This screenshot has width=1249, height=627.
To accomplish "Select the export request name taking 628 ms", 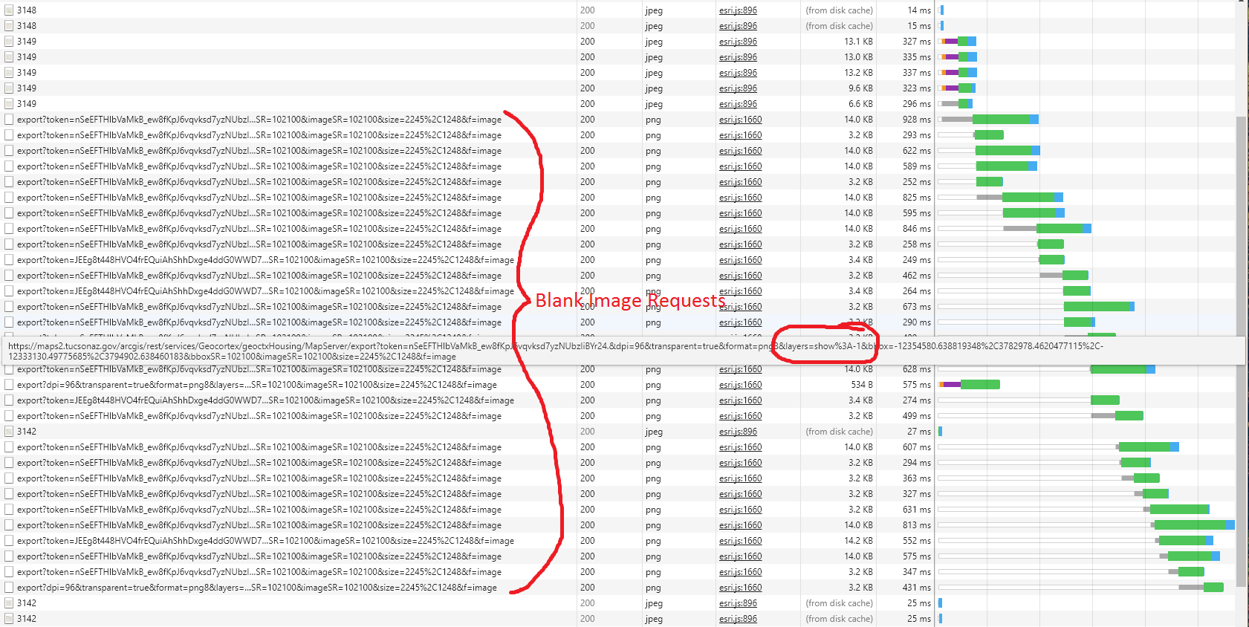I will [x=259, y=369].
